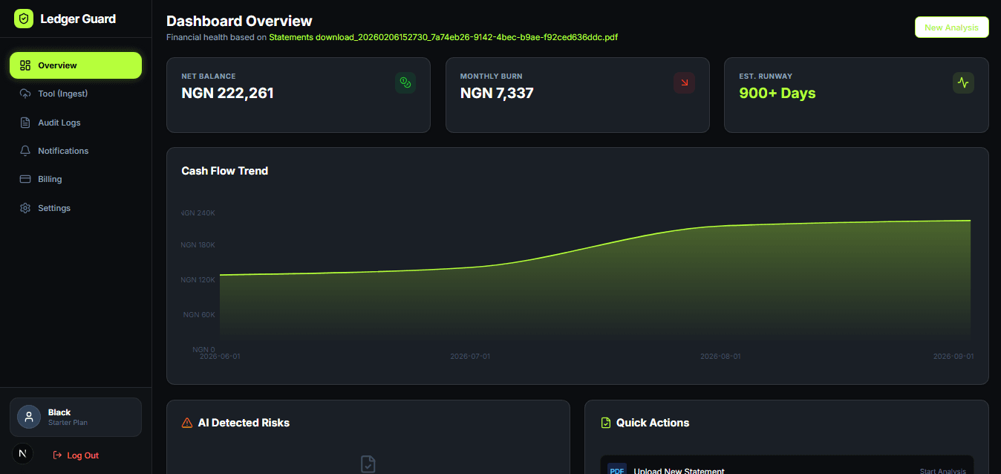This screenshot has height=474, width=1001.
Task: Click the 900+ Days runway value
Action: coord(777,93)
